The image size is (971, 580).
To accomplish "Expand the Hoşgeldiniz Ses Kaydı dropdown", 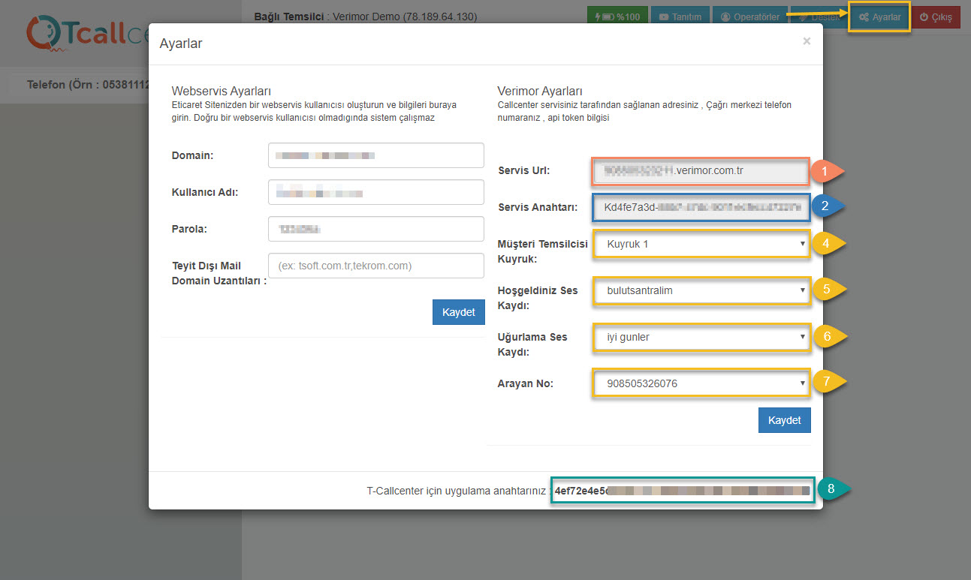I will click(x=701, y=290).
